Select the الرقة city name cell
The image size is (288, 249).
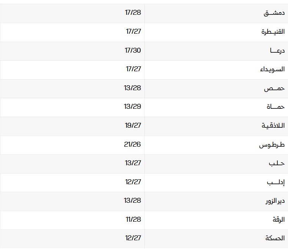pos(278,219)
